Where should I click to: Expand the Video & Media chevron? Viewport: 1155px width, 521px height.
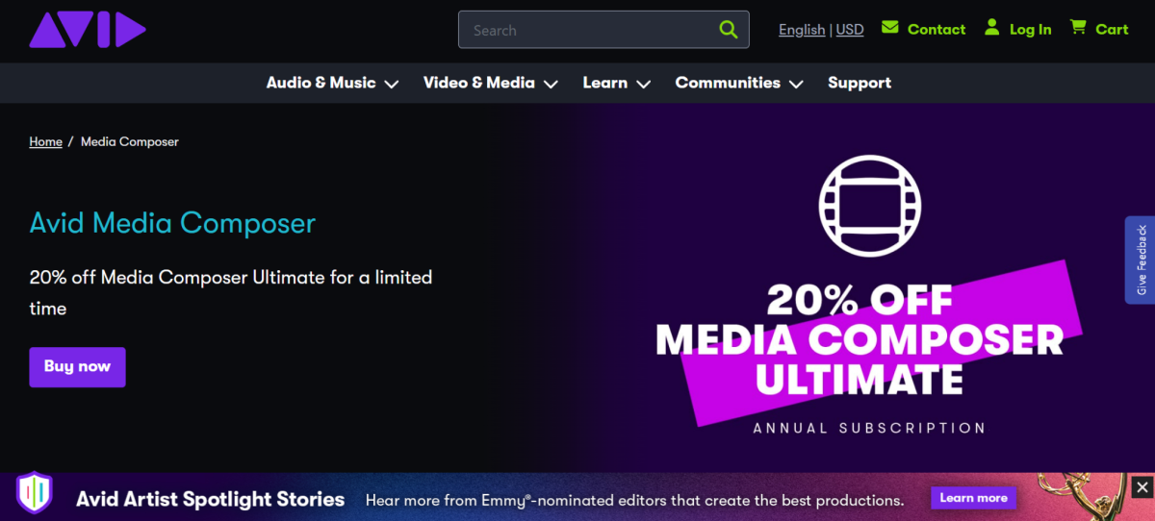(551, 85)
